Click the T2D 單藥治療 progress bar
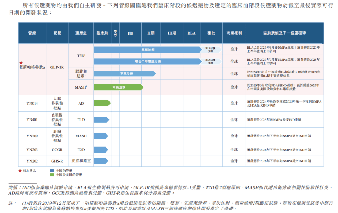The image size is (338, 213). pyautogui.click(x=148, y=50)
